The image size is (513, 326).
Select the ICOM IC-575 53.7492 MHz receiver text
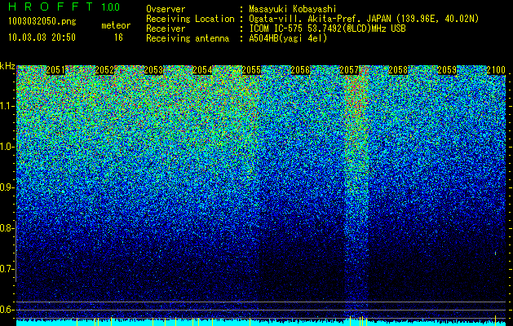click(x=327, y=29)
